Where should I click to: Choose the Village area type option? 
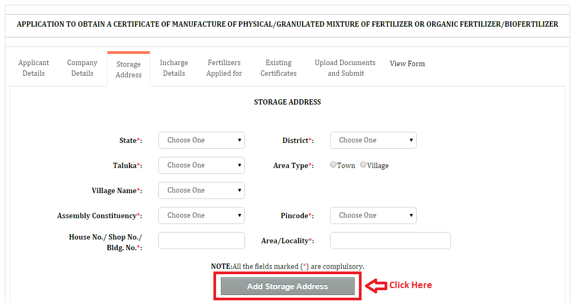[363, 165]
